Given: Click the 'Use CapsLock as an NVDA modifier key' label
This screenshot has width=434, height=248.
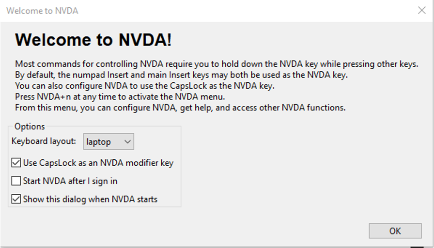Looking at the screenshot, I should click(98, 163).
